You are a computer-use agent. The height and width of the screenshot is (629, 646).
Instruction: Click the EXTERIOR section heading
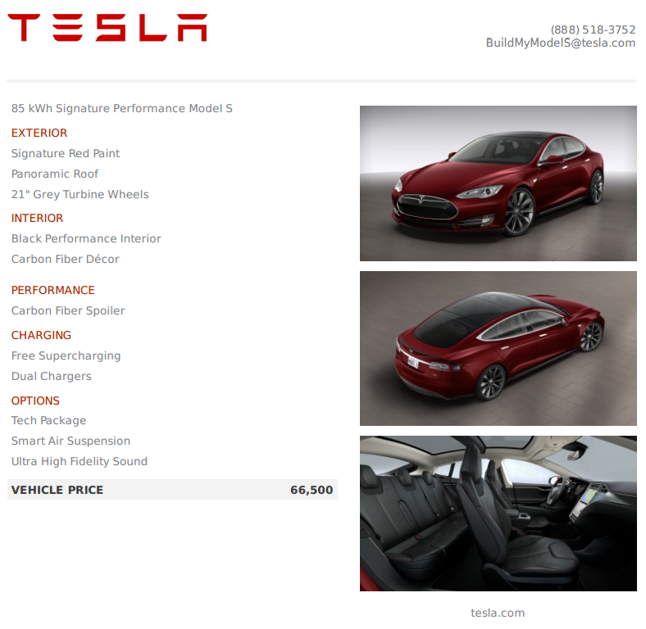[39, 133]
